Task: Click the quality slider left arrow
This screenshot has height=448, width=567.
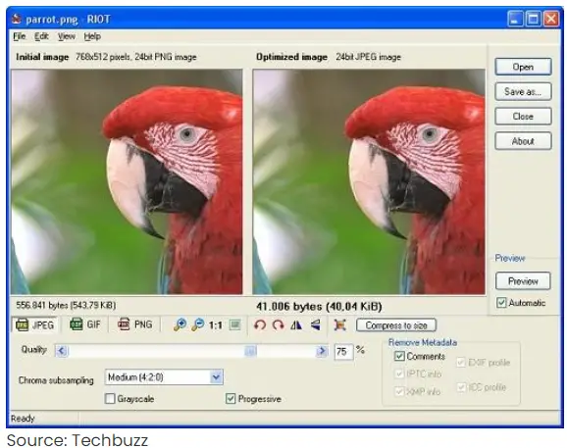Action: (x=62, y=351)
